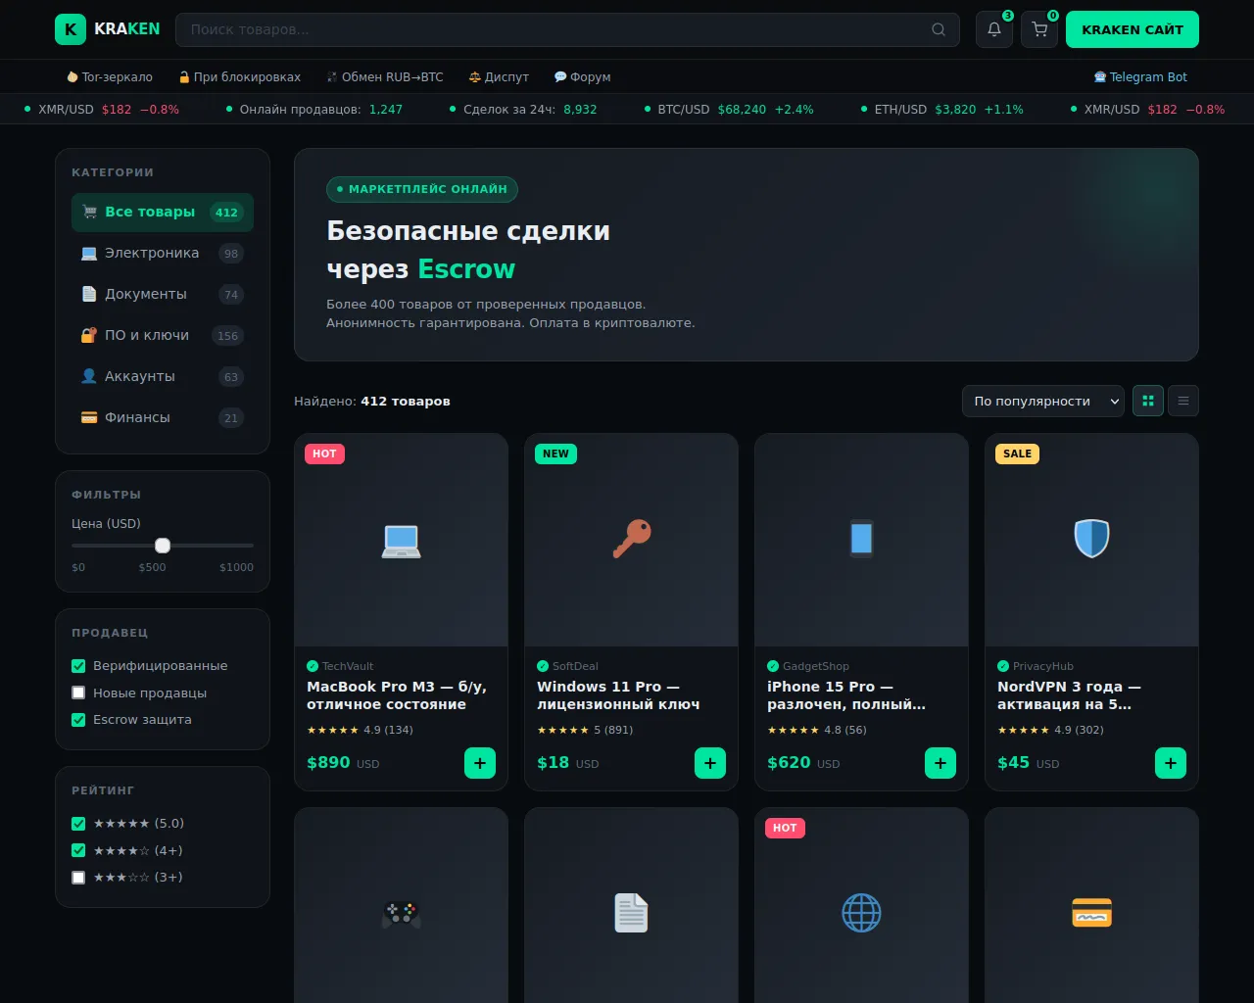Click the Поиск товаров search field
The height and width of the screenshot is (1003, 1254).
tap(567, 29)
